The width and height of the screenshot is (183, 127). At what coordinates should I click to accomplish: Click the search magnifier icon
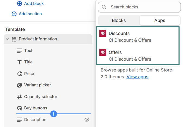[x=104, y=7]
